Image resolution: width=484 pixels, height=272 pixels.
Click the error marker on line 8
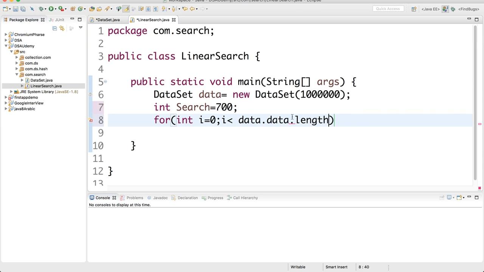coord(91,120)
